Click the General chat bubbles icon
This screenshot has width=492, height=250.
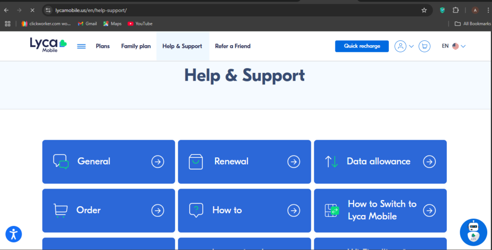[61, 162]
